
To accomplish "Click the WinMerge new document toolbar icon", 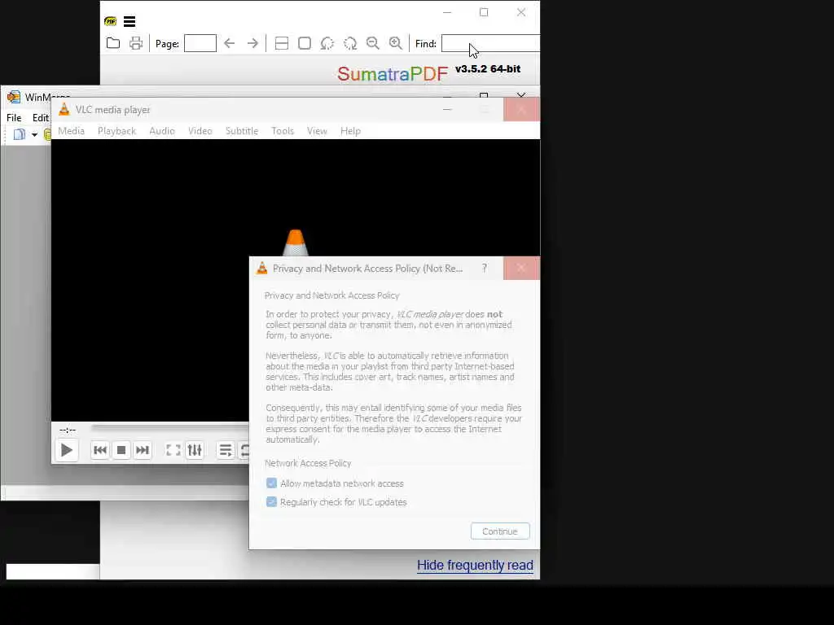I will [20, 134].
